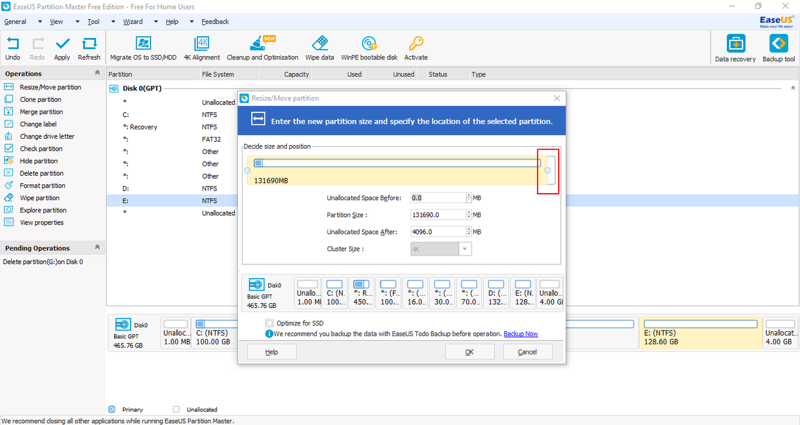Open the Tool menu
This screenshot has width=800, height=425.
pos(93,21)
